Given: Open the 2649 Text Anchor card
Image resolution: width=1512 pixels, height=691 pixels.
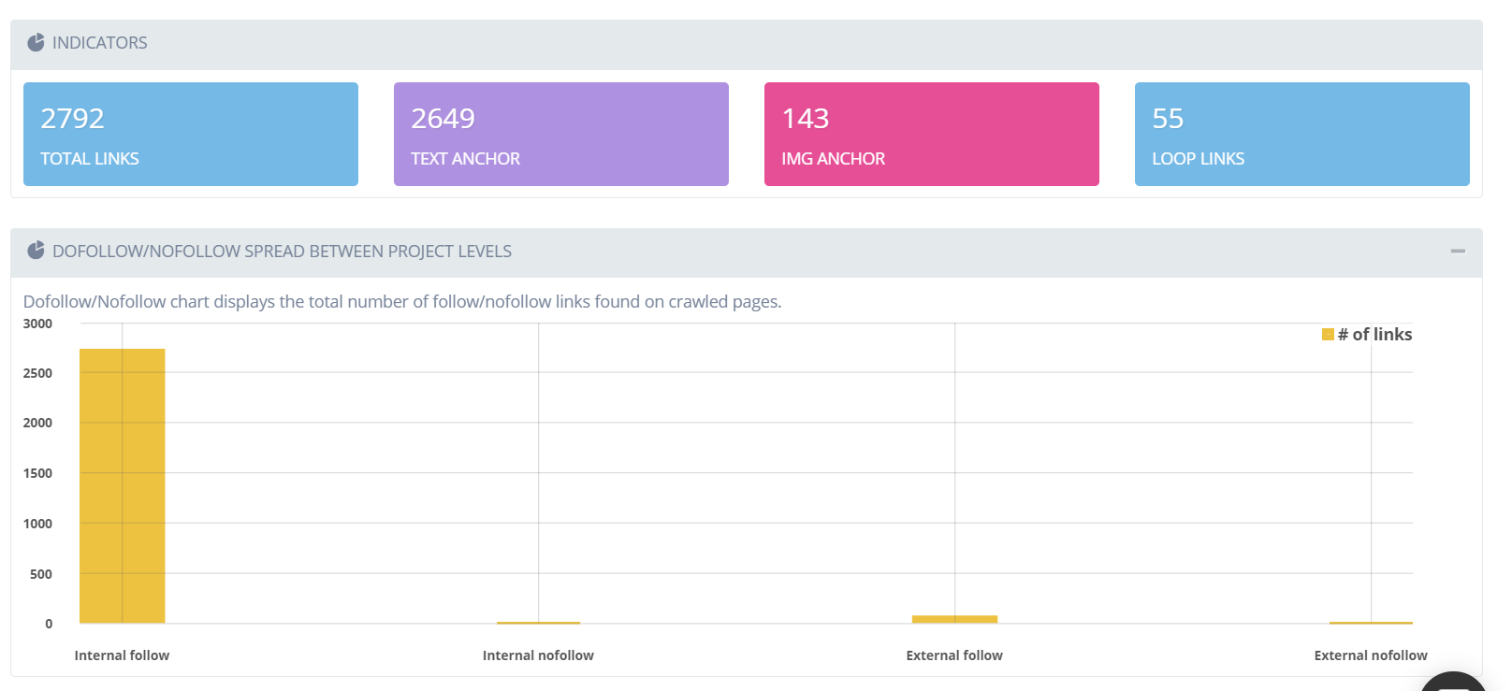Looking at the screenshot, I should point(560,134).
